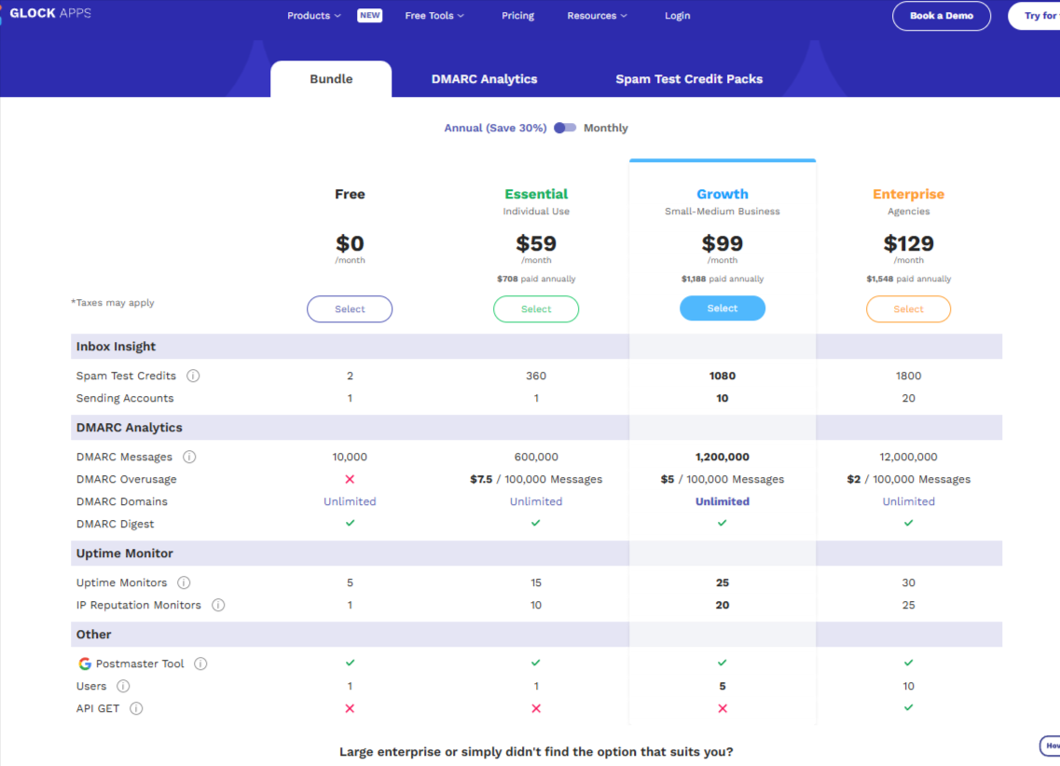
Task: Open info icon next to API GET
Action: click(136, 708)
